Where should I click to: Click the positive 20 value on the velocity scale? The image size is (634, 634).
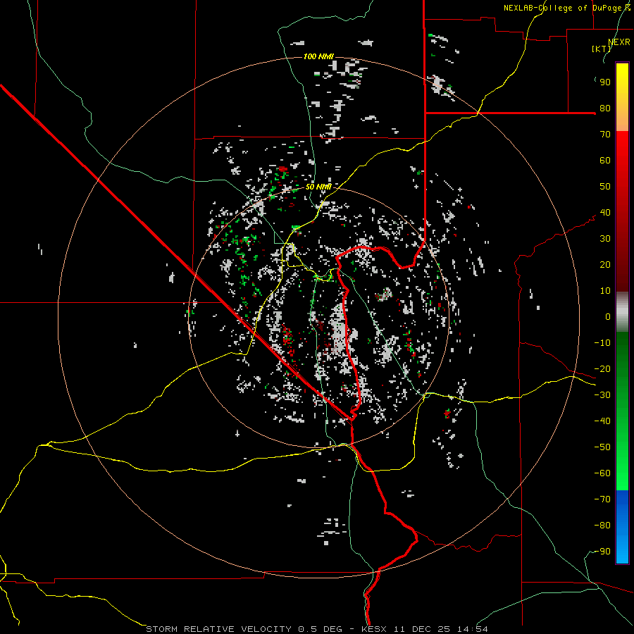pos(605,264)
